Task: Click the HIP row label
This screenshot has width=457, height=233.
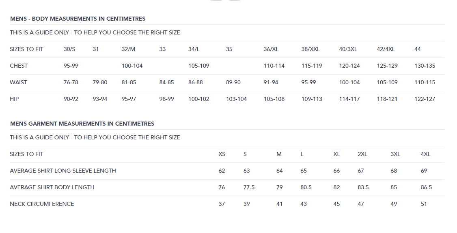Action: coord(15,99)
